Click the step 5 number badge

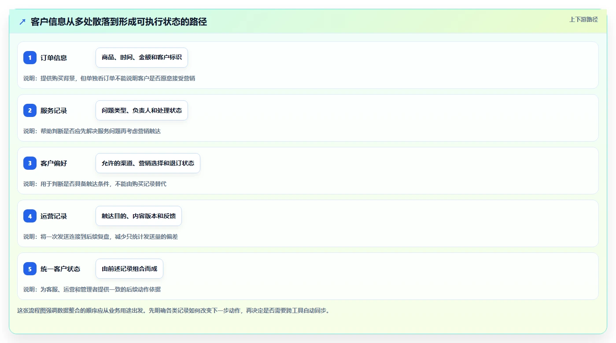[30, 269]
